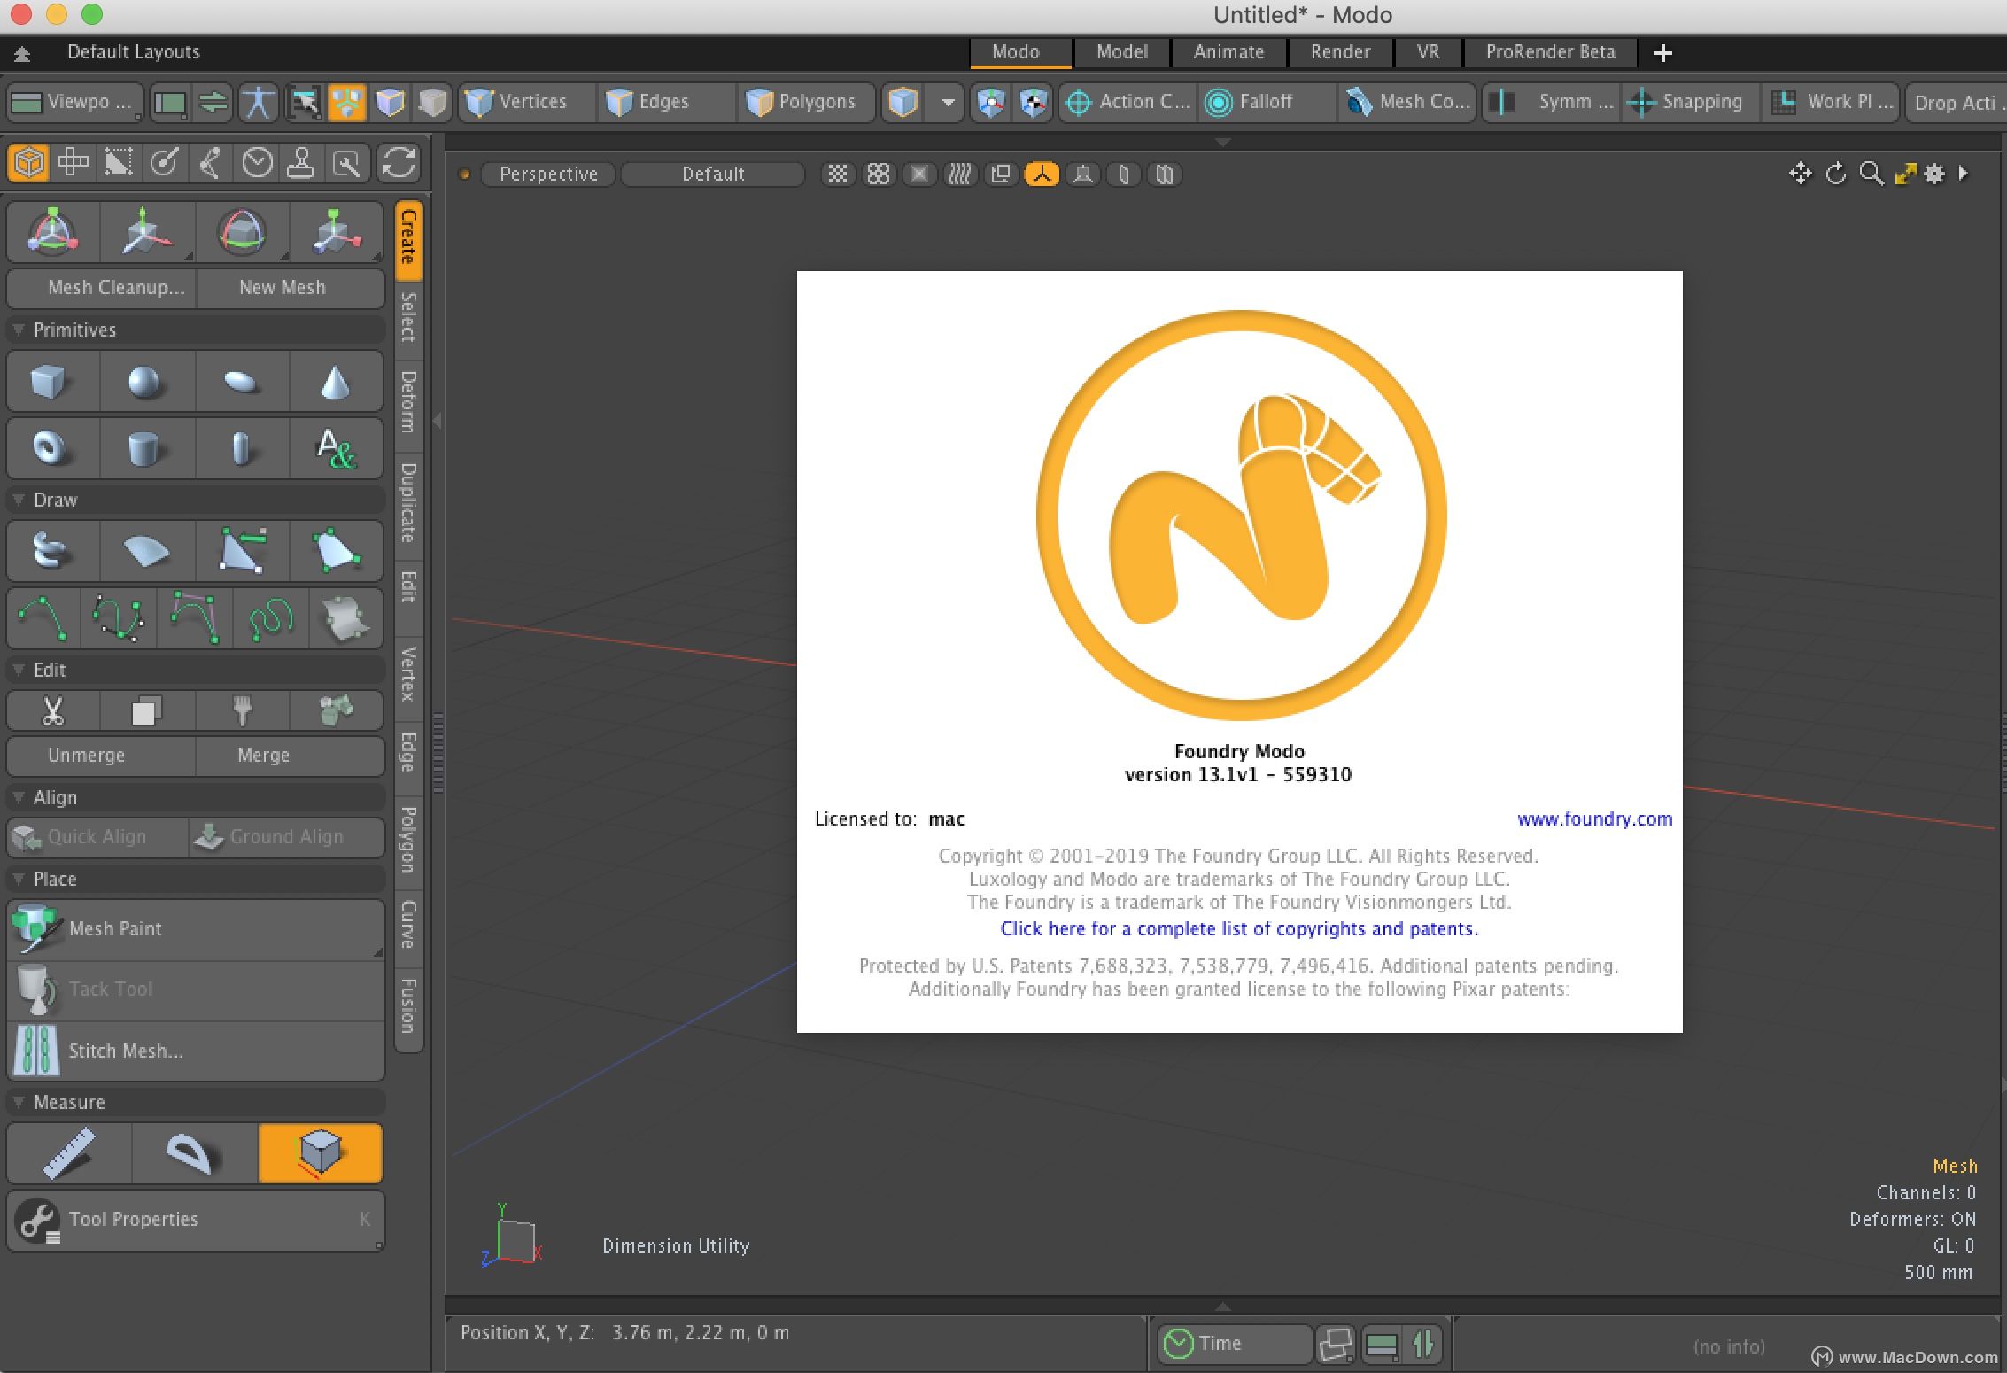Open the Stitch Mesh tool
Screen dimensions: 2007x1373
(x=196, y=1051)
